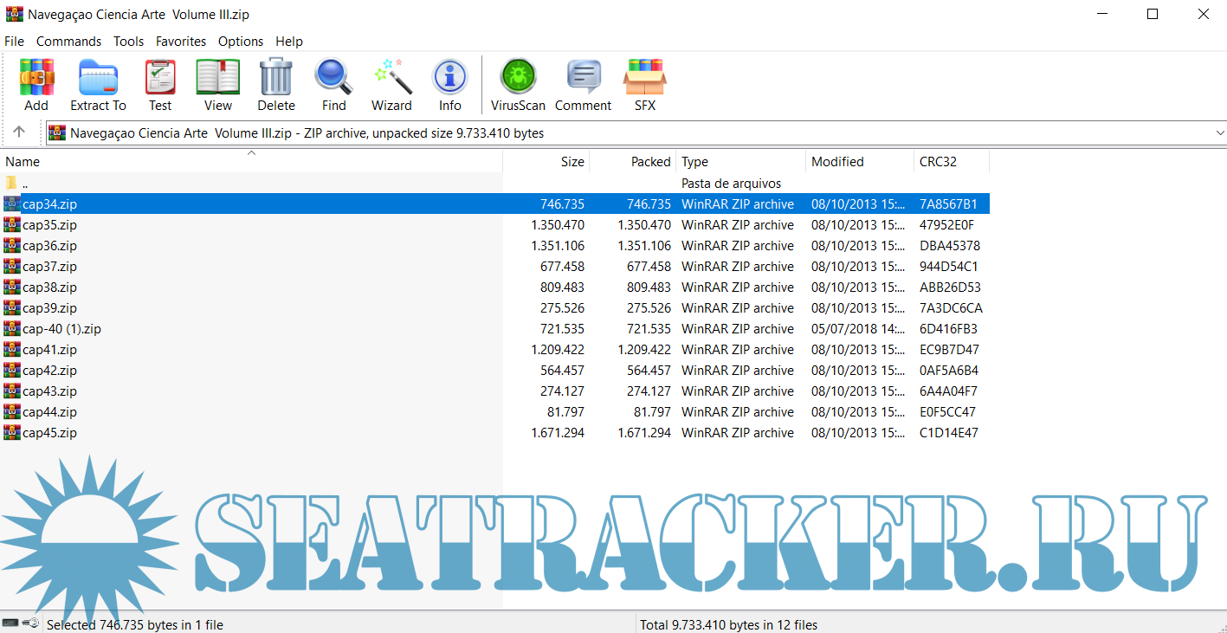Viewport: 1227px width, 633px height.
Task: Click the Delete trash can icon
Action: 276,85
